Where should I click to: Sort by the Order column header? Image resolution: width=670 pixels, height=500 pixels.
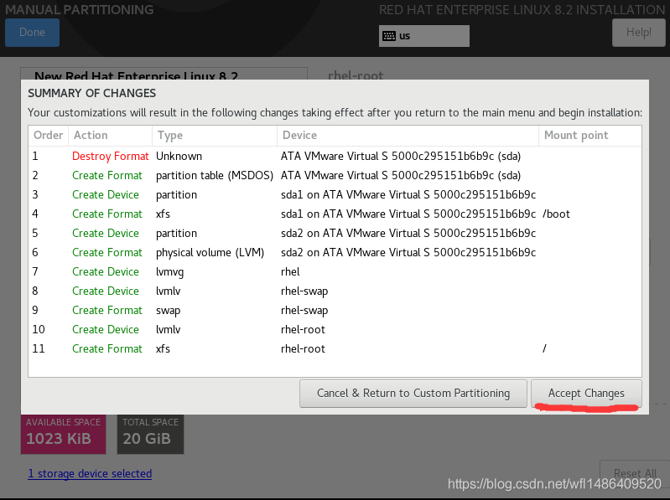[x=49, y=135]
